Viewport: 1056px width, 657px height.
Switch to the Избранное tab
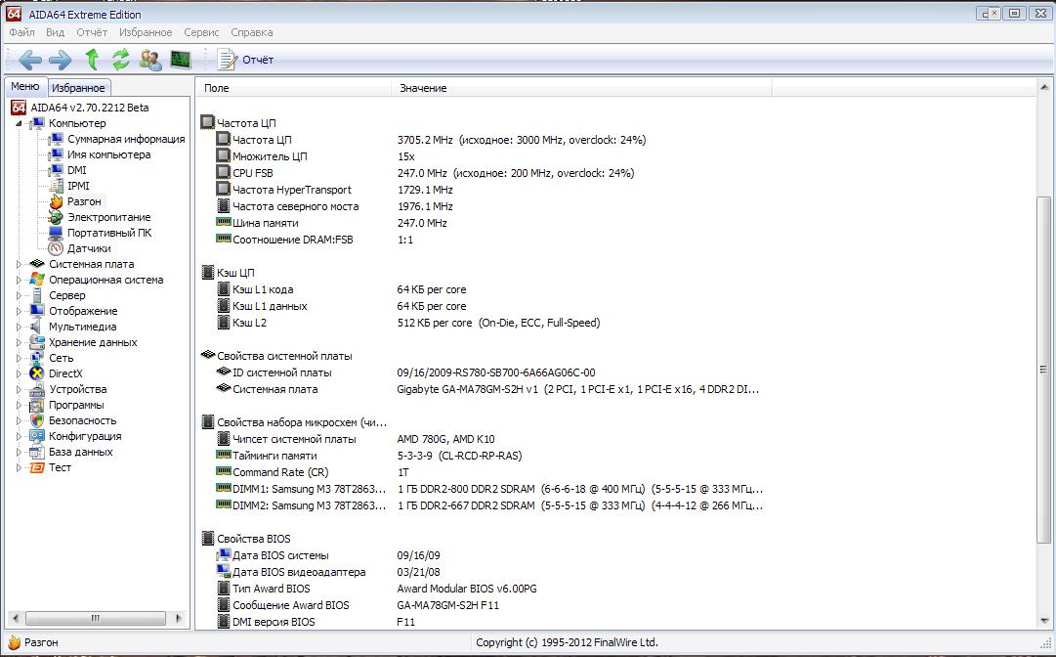coord(78,88)
